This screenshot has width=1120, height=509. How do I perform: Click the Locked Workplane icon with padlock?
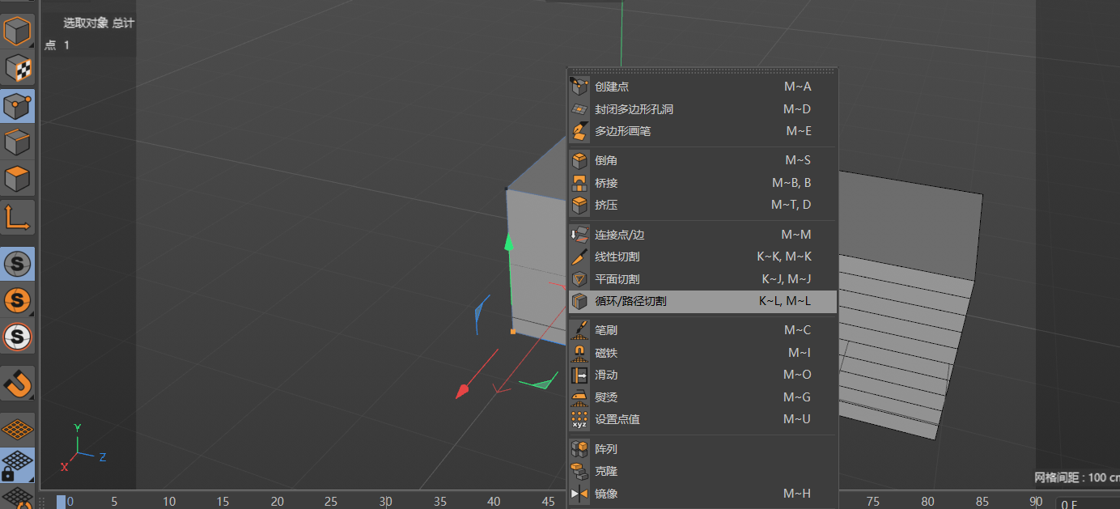click(17, 465)
